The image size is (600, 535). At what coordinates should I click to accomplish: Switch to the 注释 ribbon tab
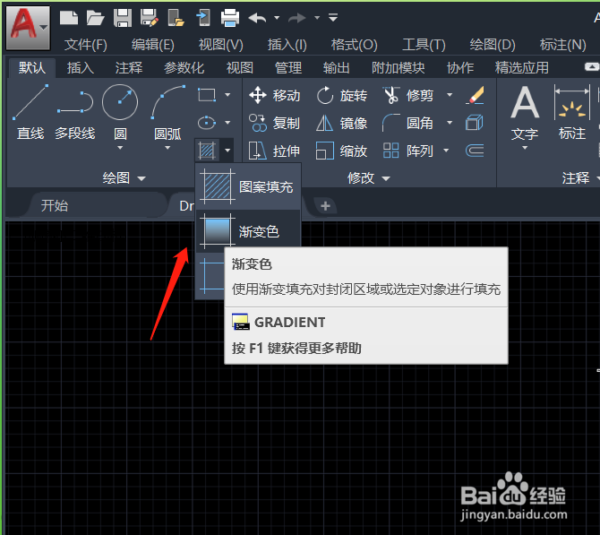(x=129, y=68)
